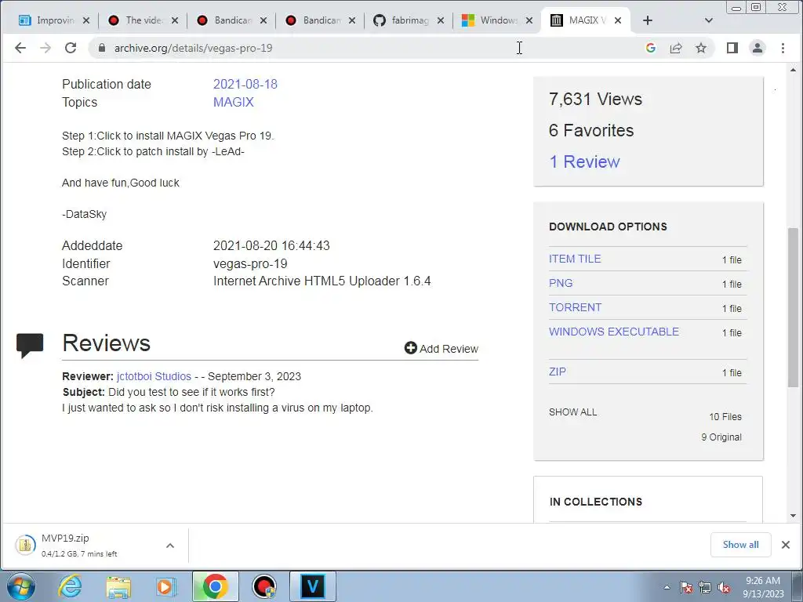Click SHOW ALL download files
The height and width of the screenshot is (602, 803).
[573, 412]
